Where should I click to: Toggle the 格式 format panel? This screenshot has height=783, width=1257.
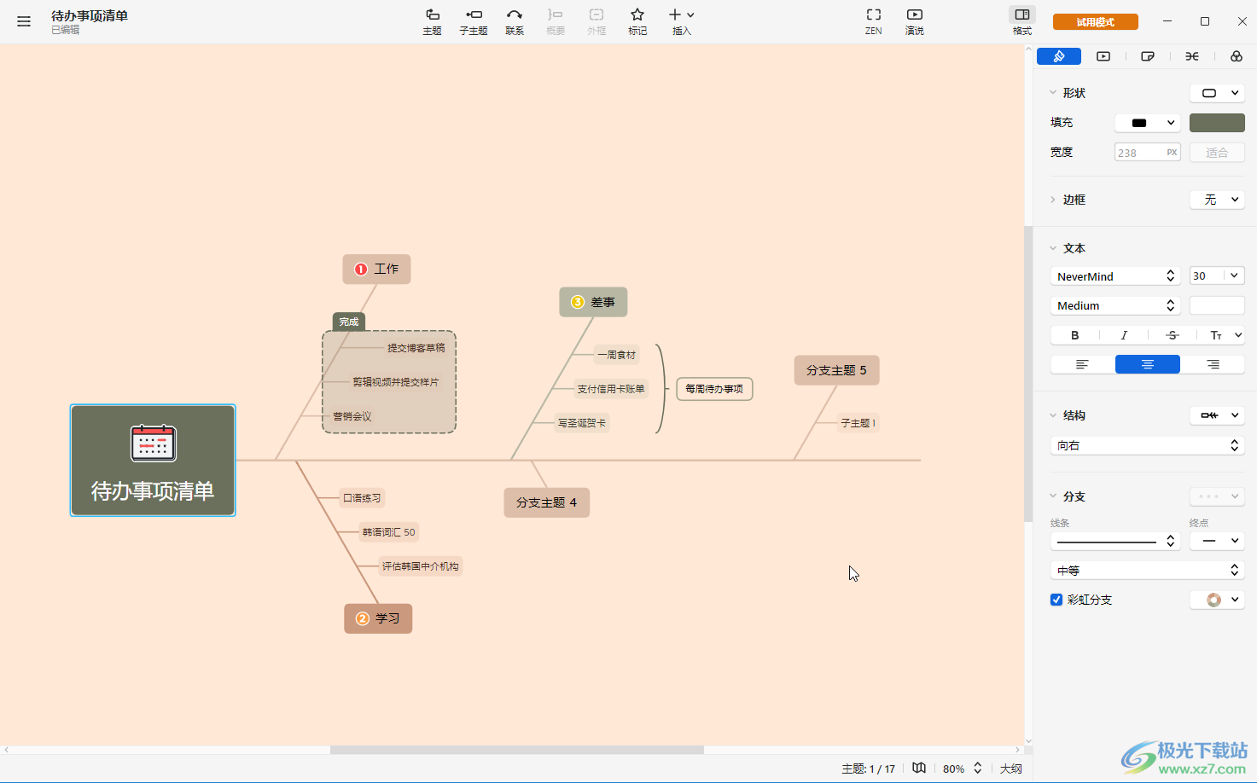[x=1021, y=21]
